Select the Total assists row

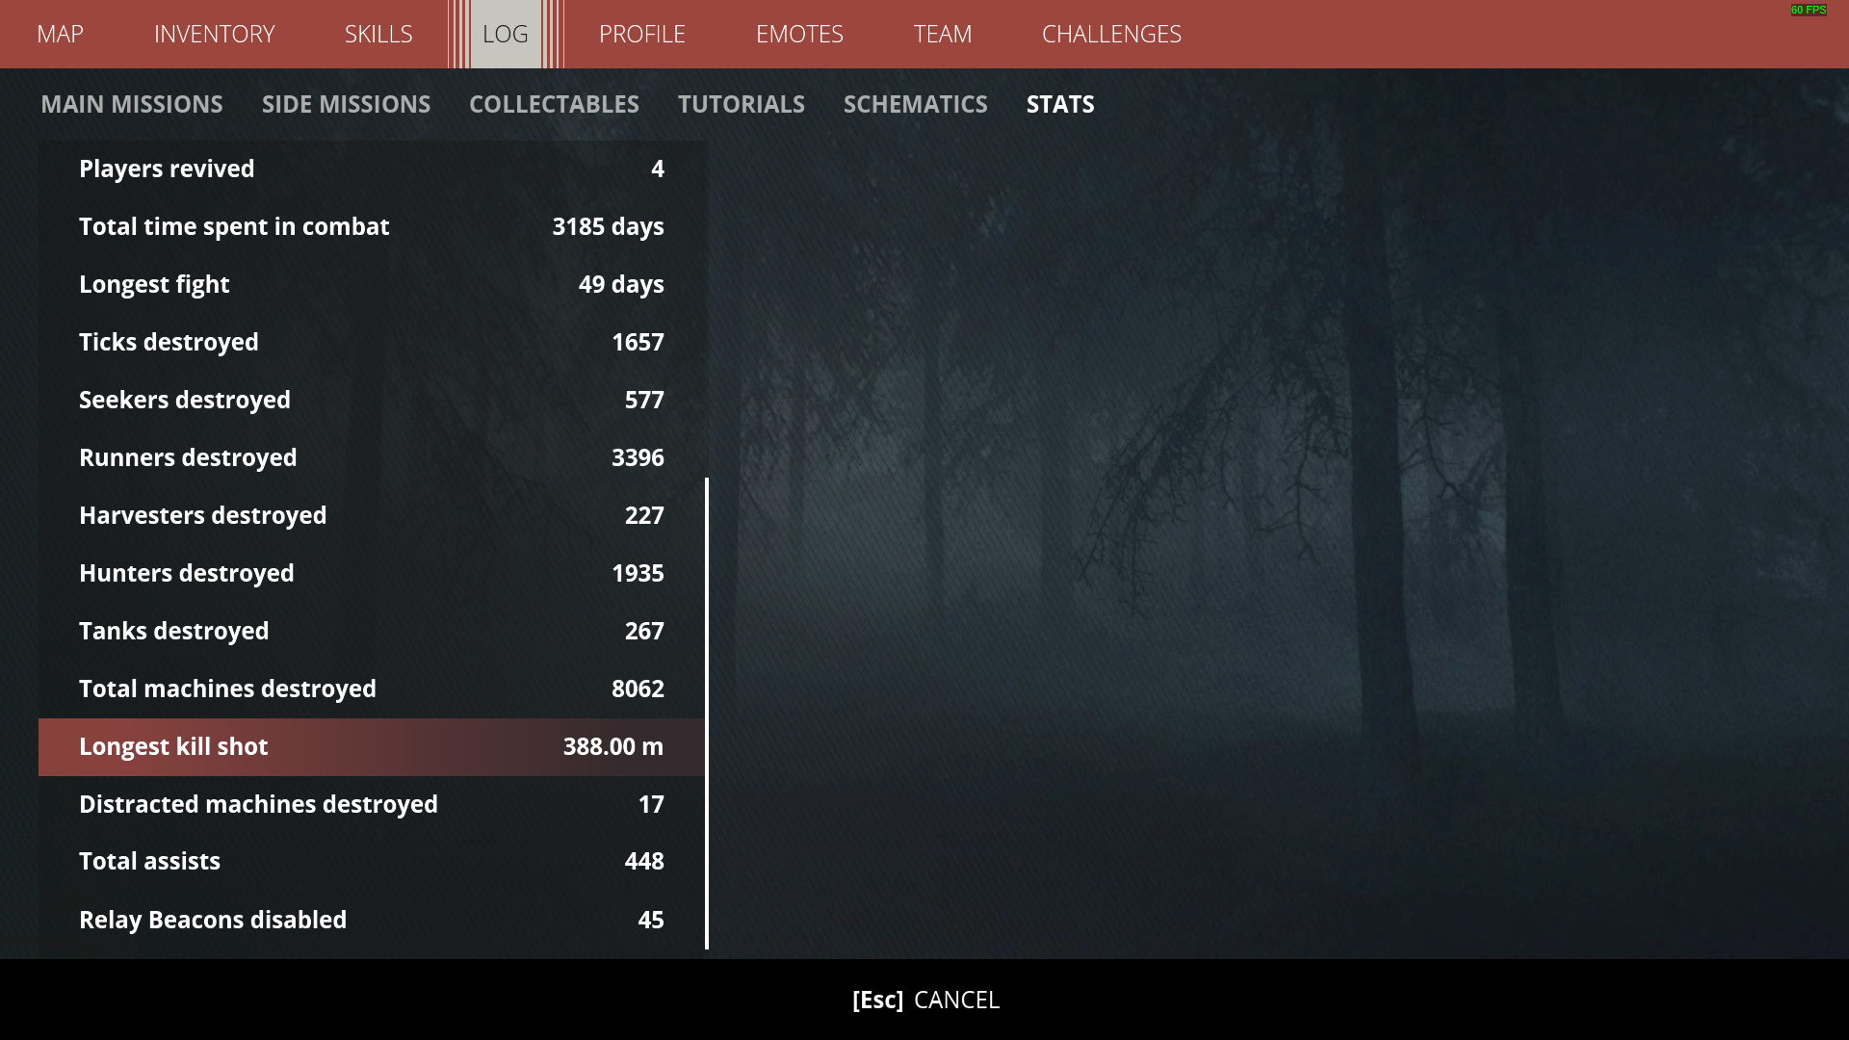[x=372, y=862]
